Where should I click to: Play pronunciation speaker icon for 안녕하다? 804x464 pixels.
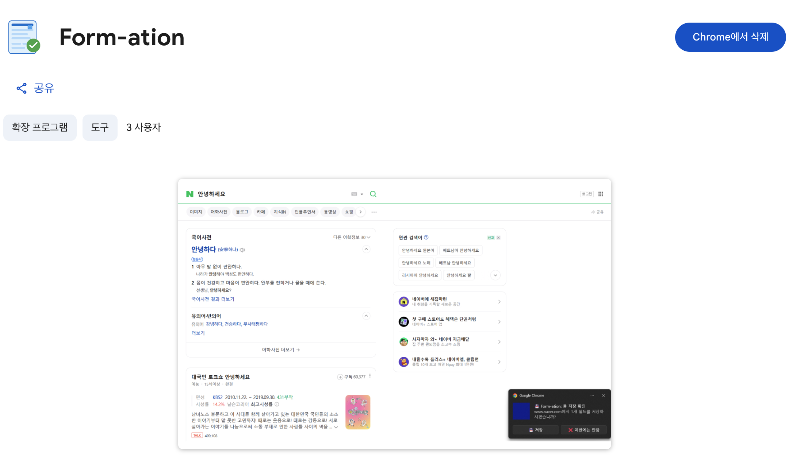pyautogui.click(x=242, y=250)
